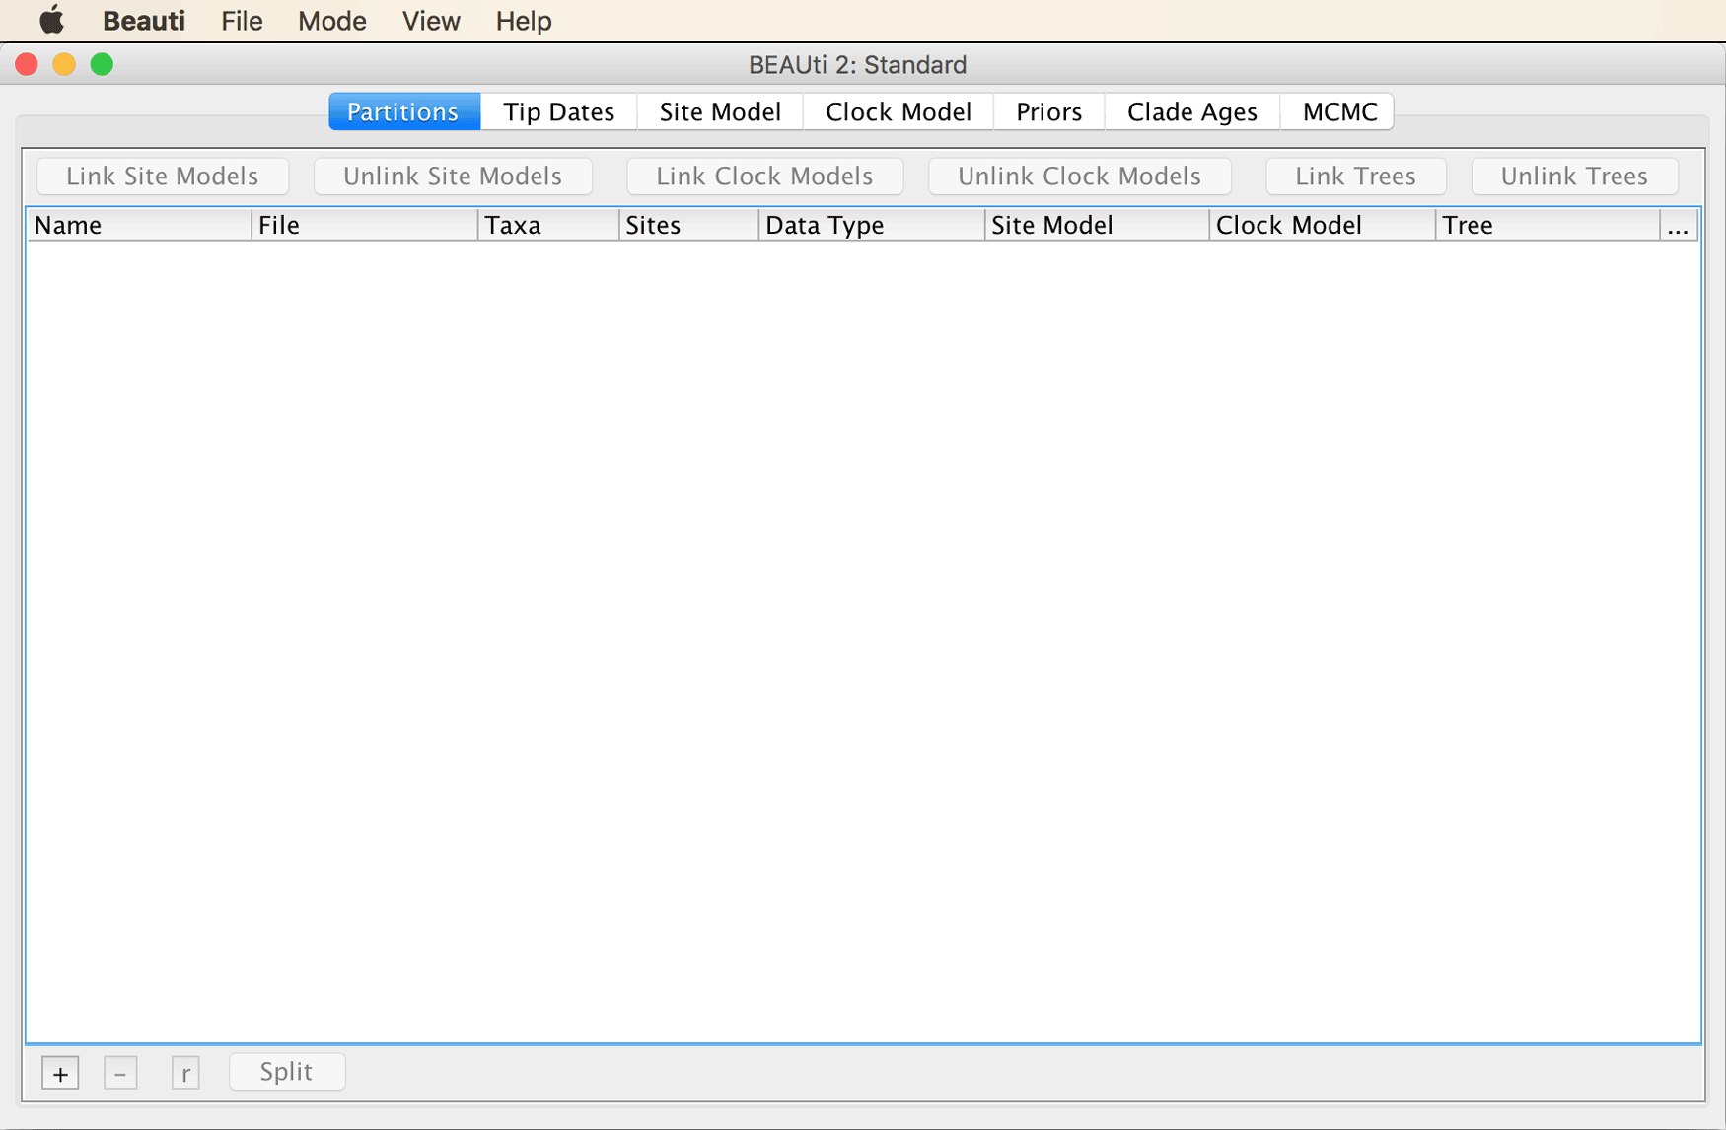The height and width of the screenshot is (1130, 1726).
Task: Click the Unlink Clock Models button
Action: pos(1080,177)
